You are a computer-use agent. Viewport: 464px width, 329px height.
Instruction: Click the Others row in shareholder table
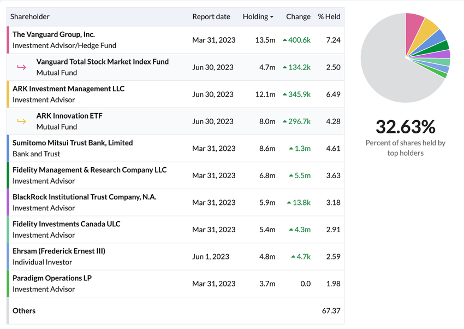pyautogui.click(x=24, y=311)
